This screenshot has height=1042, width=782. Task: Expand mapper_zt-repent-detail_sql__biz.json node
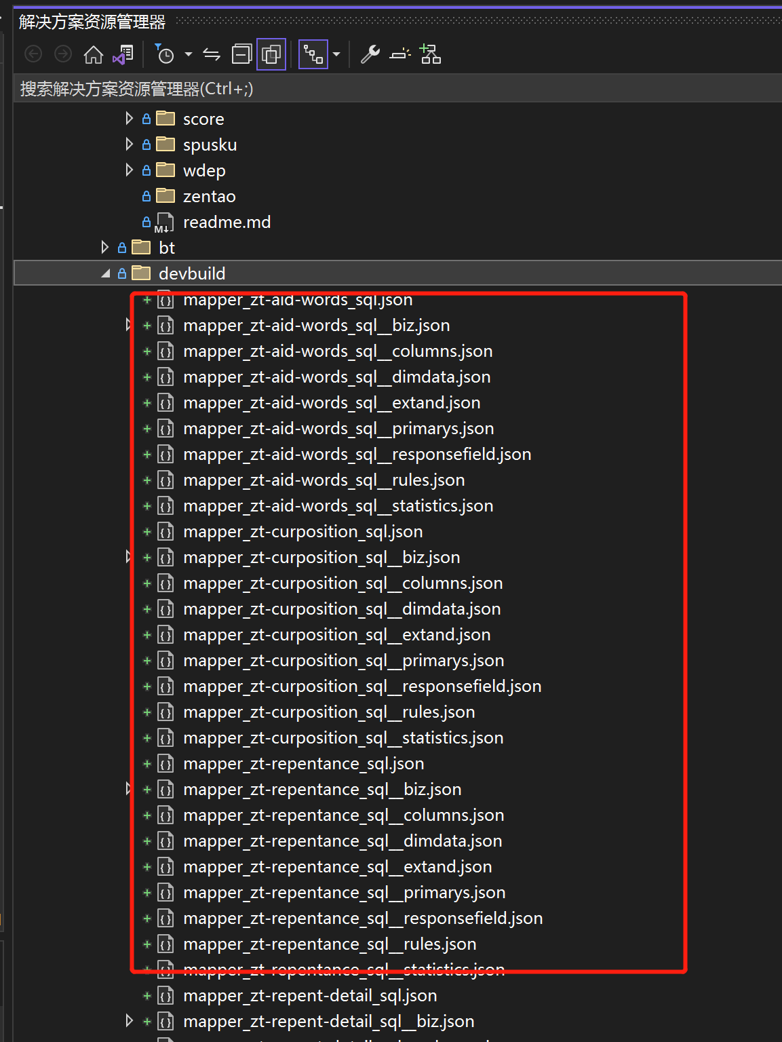130,1021
